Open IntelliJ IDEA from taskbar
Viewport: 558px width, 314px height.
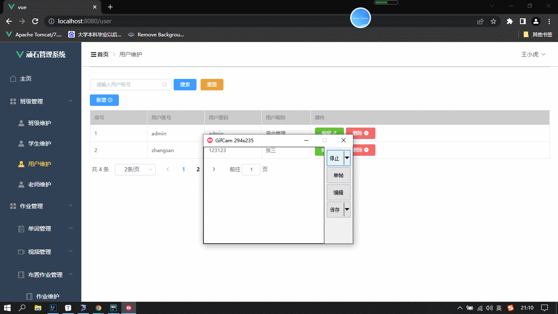[x=53, y=308]
